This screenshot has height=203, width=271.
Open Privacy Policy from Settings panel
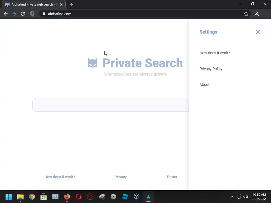(x=211, y=69)
